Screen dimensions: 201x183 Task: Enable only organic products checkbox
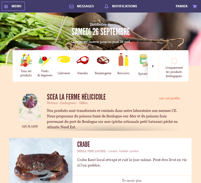click(x=174, y=61)
